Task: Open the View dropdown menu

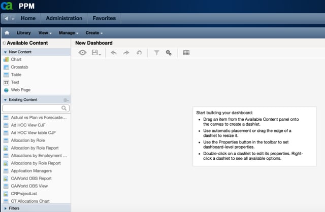Action: pos(45,33)
